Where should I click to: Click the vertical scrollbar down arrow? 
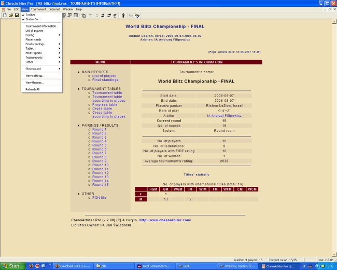tap(334, 254)
